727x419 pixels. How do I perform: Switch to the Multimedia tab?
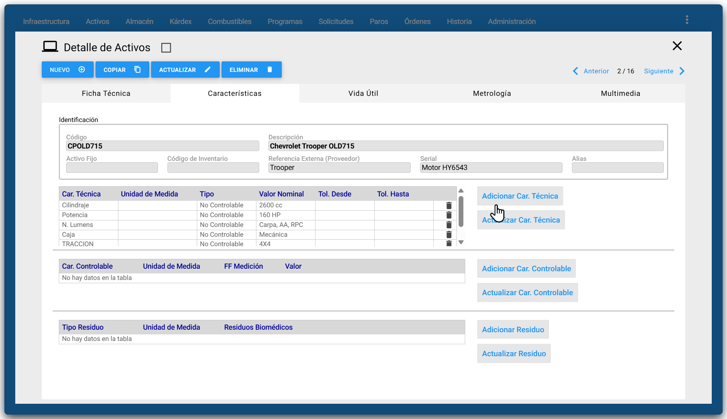click(621, 93)
